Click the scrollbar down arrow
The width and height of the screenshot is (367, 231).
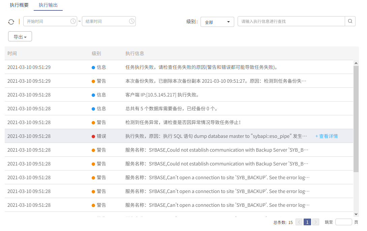tap(356, 214)
